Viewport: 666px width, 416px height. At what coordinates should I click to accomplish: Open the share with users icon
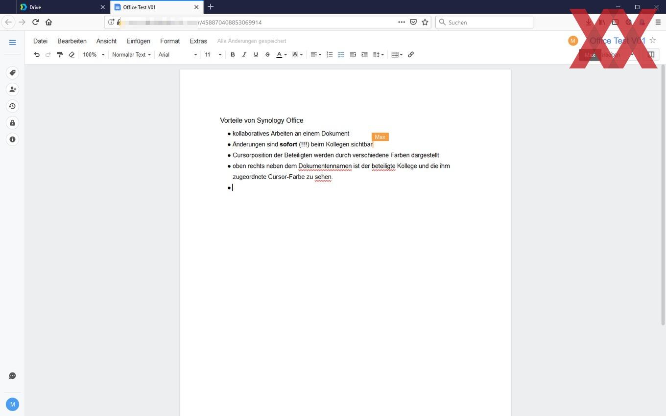point(13,90)
